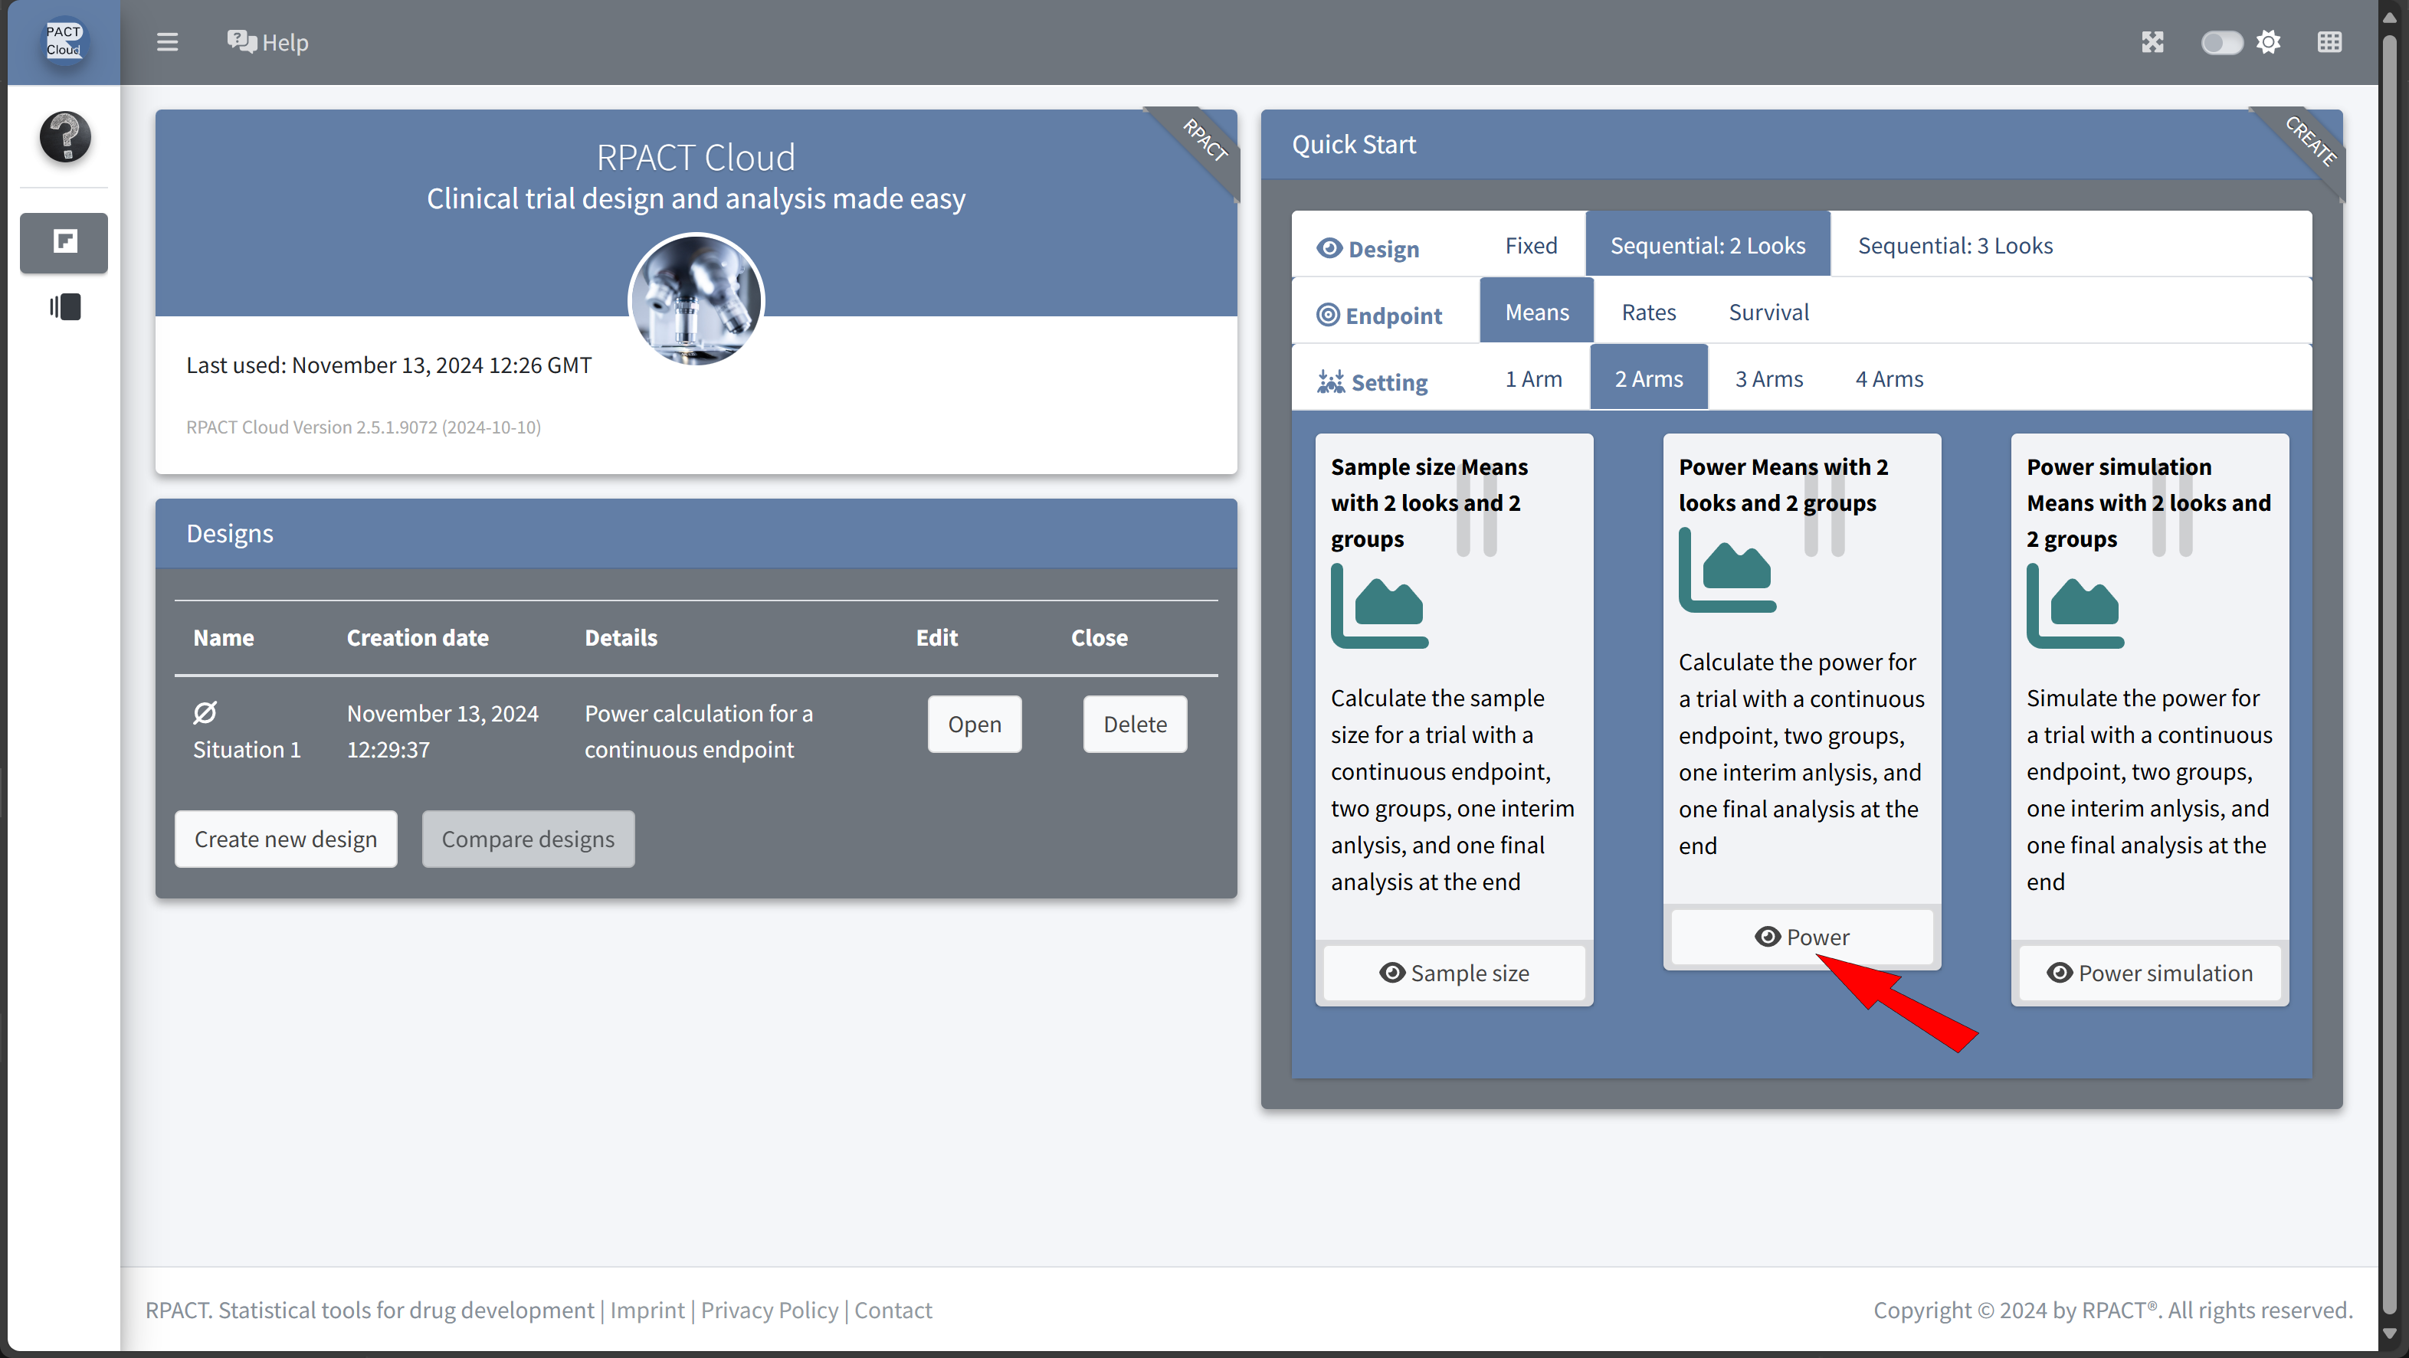The width and height of the screenshot is (2409, 1358).
Task: Open the Situation 1 design
Action: coord(974,725)
